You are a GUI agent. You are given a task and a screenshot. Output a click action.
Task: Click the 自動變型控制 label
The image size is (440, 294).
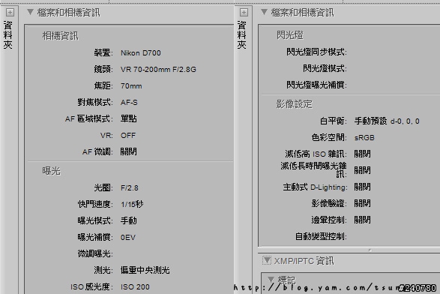pyautogui.click(x=321, y=236)
